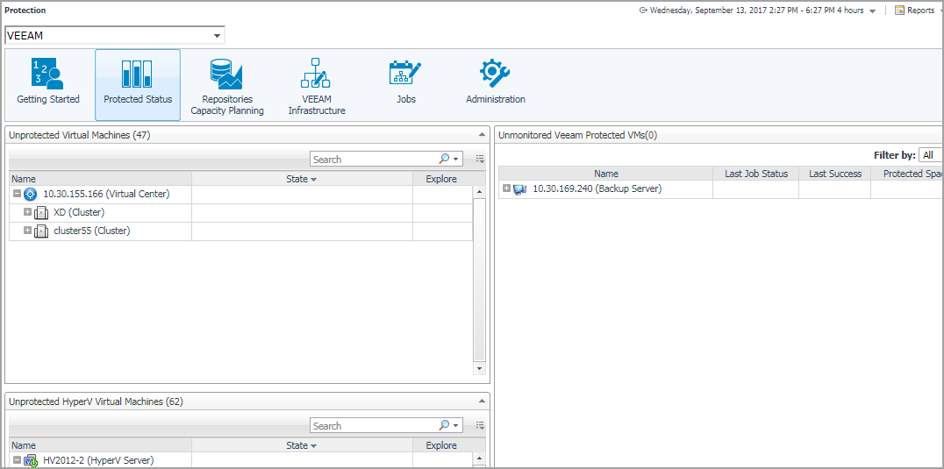The height and width of the screenshot is (469, 944).
Task: Click the cluster55 cluster icon
Action: (x=41, y=231)
